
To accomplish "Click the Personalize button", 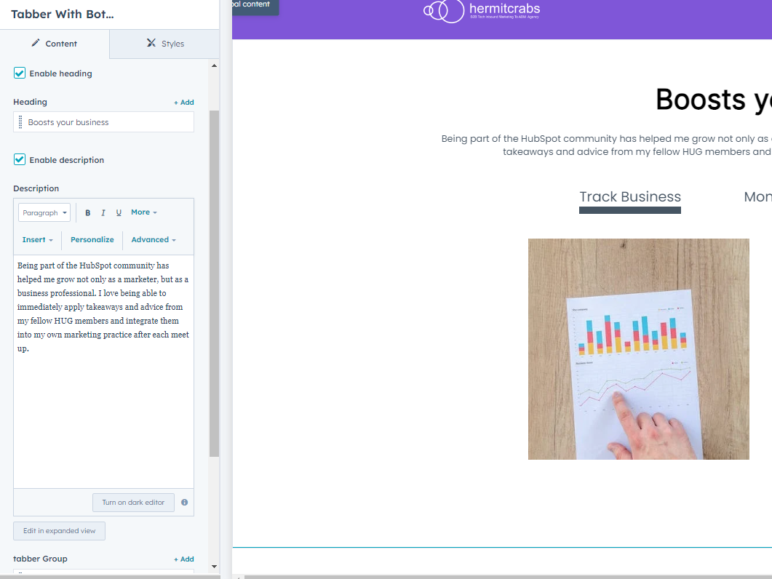I will point(92,240).
